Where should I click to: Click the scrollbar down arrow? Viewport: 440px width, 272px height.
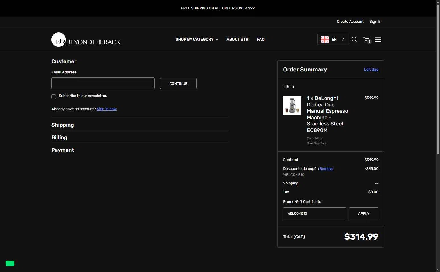point(438,269)
